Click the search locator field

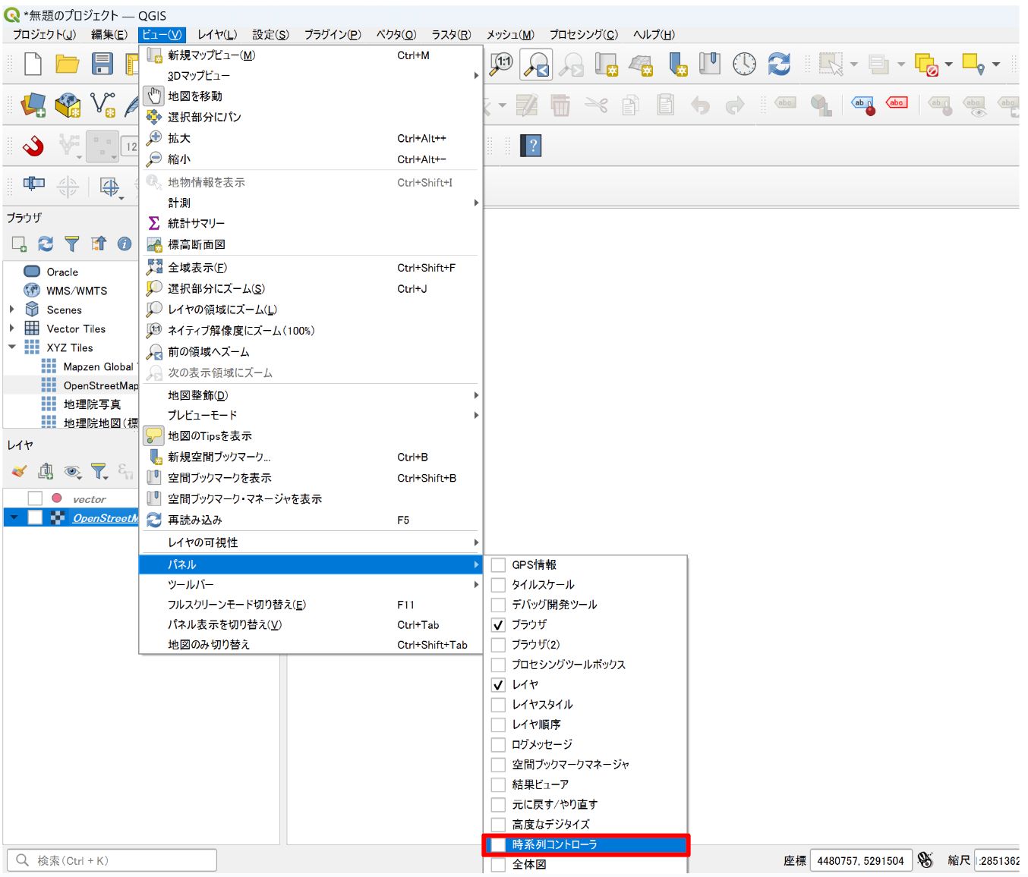click(112, 860)
